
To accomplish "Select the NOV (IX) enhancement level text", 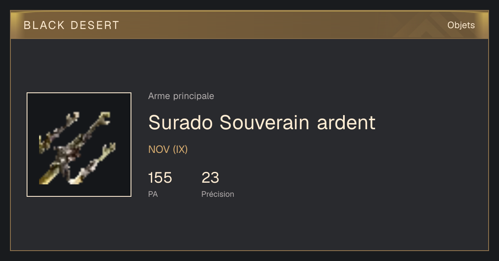I will click(168, 150).
